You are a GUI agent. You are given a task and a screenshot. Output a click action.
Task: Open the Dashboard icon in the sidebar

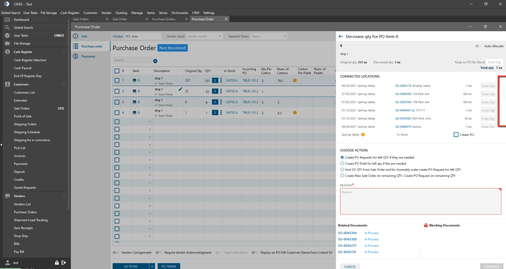click(x=7, y=20)
